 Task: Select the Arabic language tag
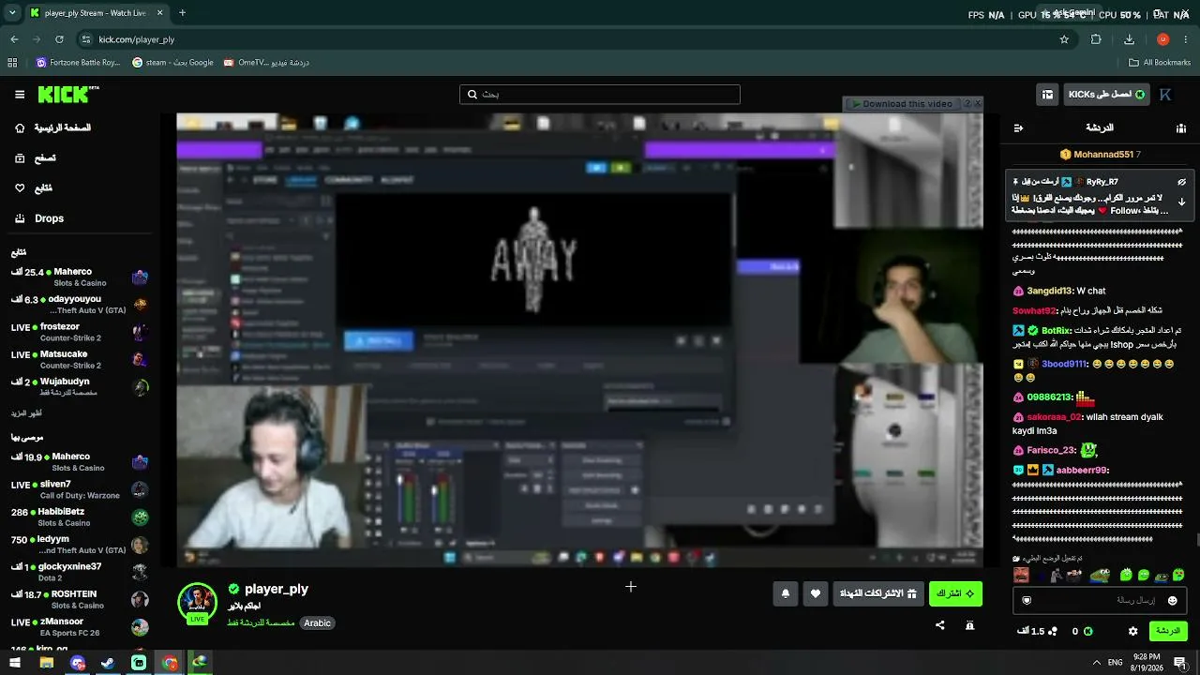pos(317,623)
